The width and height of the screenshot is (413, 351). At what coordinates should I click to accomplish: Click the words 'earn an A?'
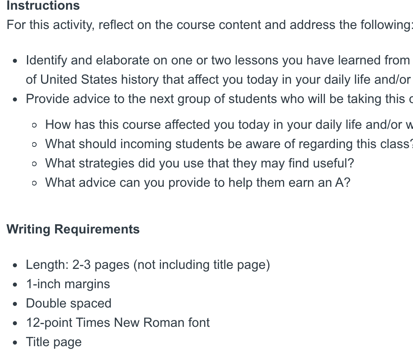[x=319, y=183]
